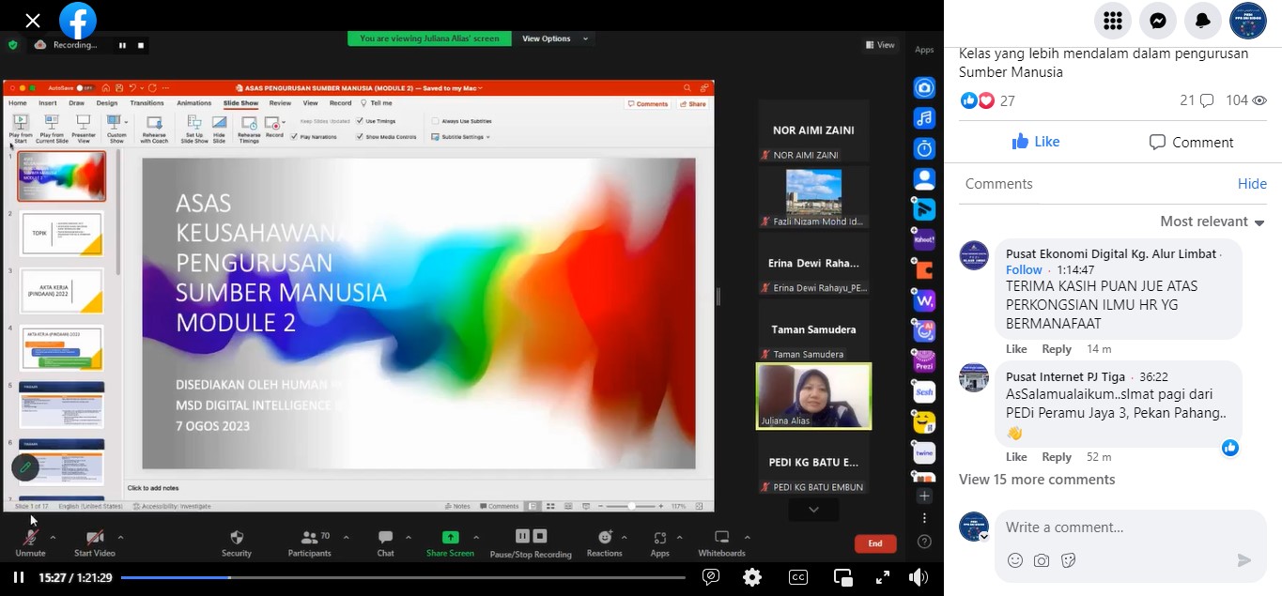Open Comment on the post

click(x=1191, y=142)
